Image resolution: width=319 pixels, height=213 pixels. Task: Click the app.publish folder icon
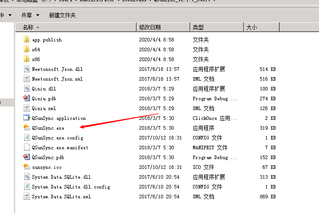pos(27,40)
